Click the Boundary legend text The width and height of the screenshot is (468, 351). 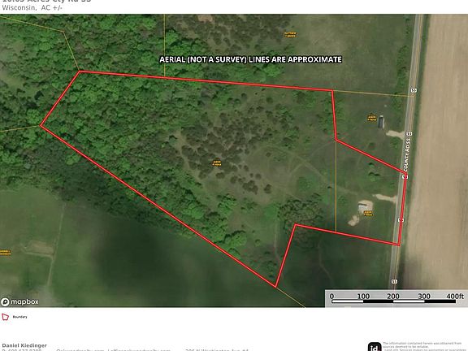[x=19, y=317]
